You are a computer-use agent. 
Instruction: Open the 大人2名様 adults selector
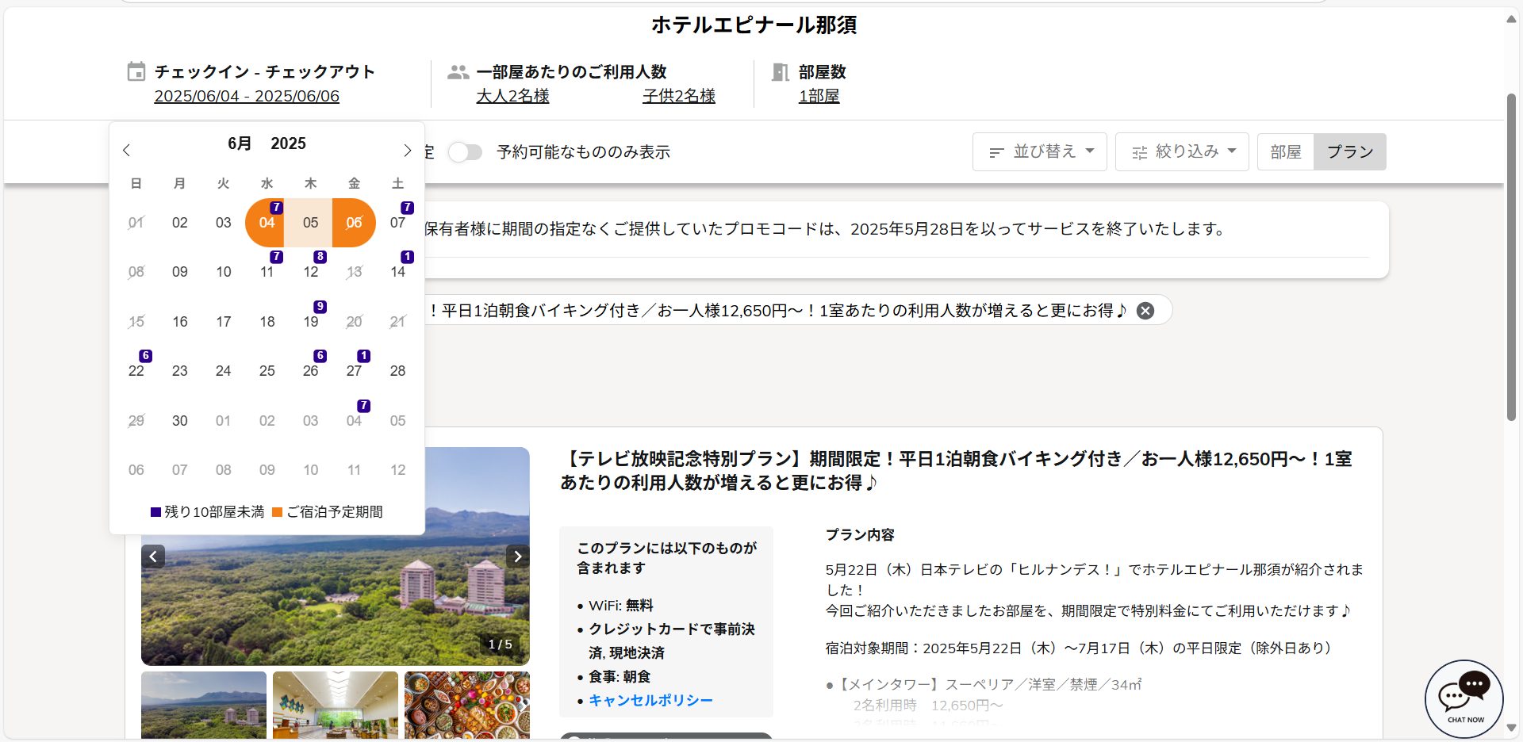pyautogui.click(x=512, y=96)
